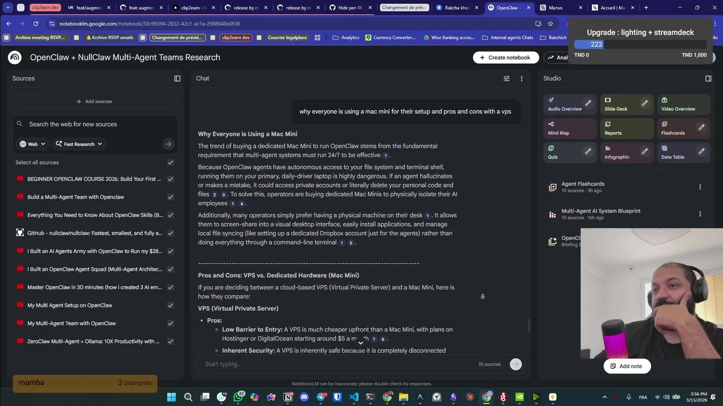723x406 pixels.
Task: Click citation 6 after Hostinger pricing
Action: point(382,339)
